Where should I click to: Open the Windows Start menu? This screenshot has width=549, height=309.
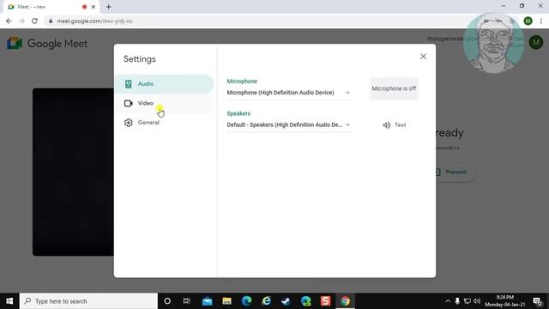pos(9,301)
